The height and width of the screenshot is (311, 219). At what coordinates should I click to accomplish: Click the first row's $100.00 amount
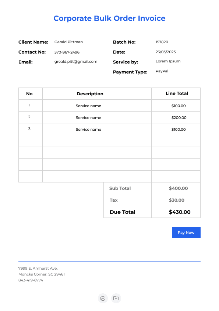[x=179, y=106]
